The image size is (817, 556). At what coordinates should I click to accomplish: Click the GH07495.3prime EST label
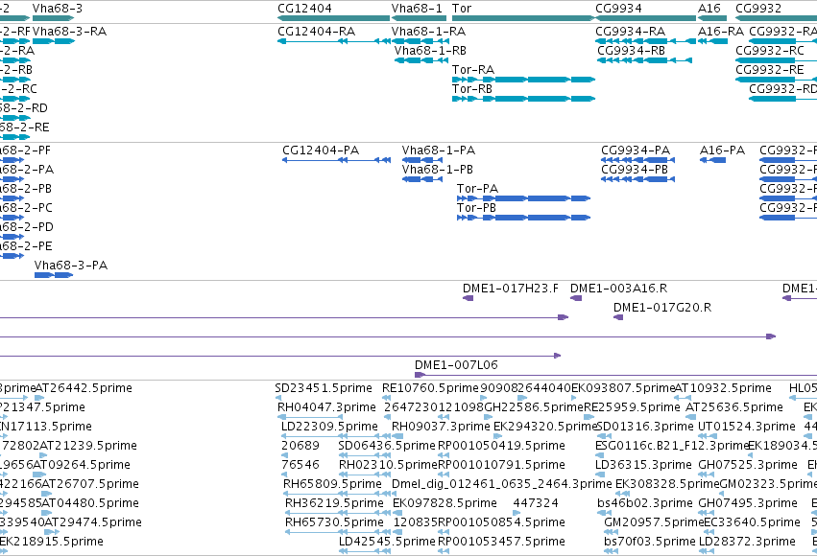pos(748,503)
